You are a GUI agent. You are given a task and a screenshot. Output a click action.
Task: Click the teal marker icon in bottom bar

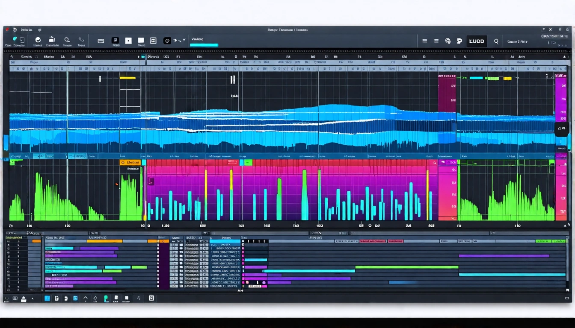click(106, 298)
